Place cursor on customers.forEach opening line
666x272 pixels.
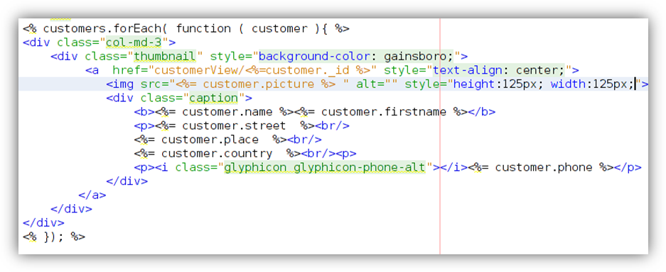pos(186,29)
